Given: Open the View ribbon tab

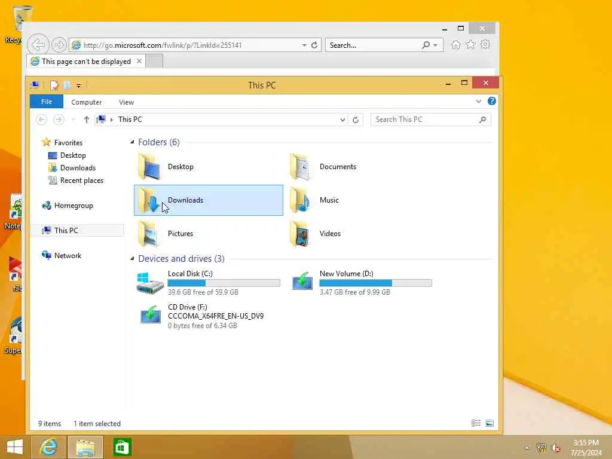Looking at the screenshot, I should click(x=126, y=102).
